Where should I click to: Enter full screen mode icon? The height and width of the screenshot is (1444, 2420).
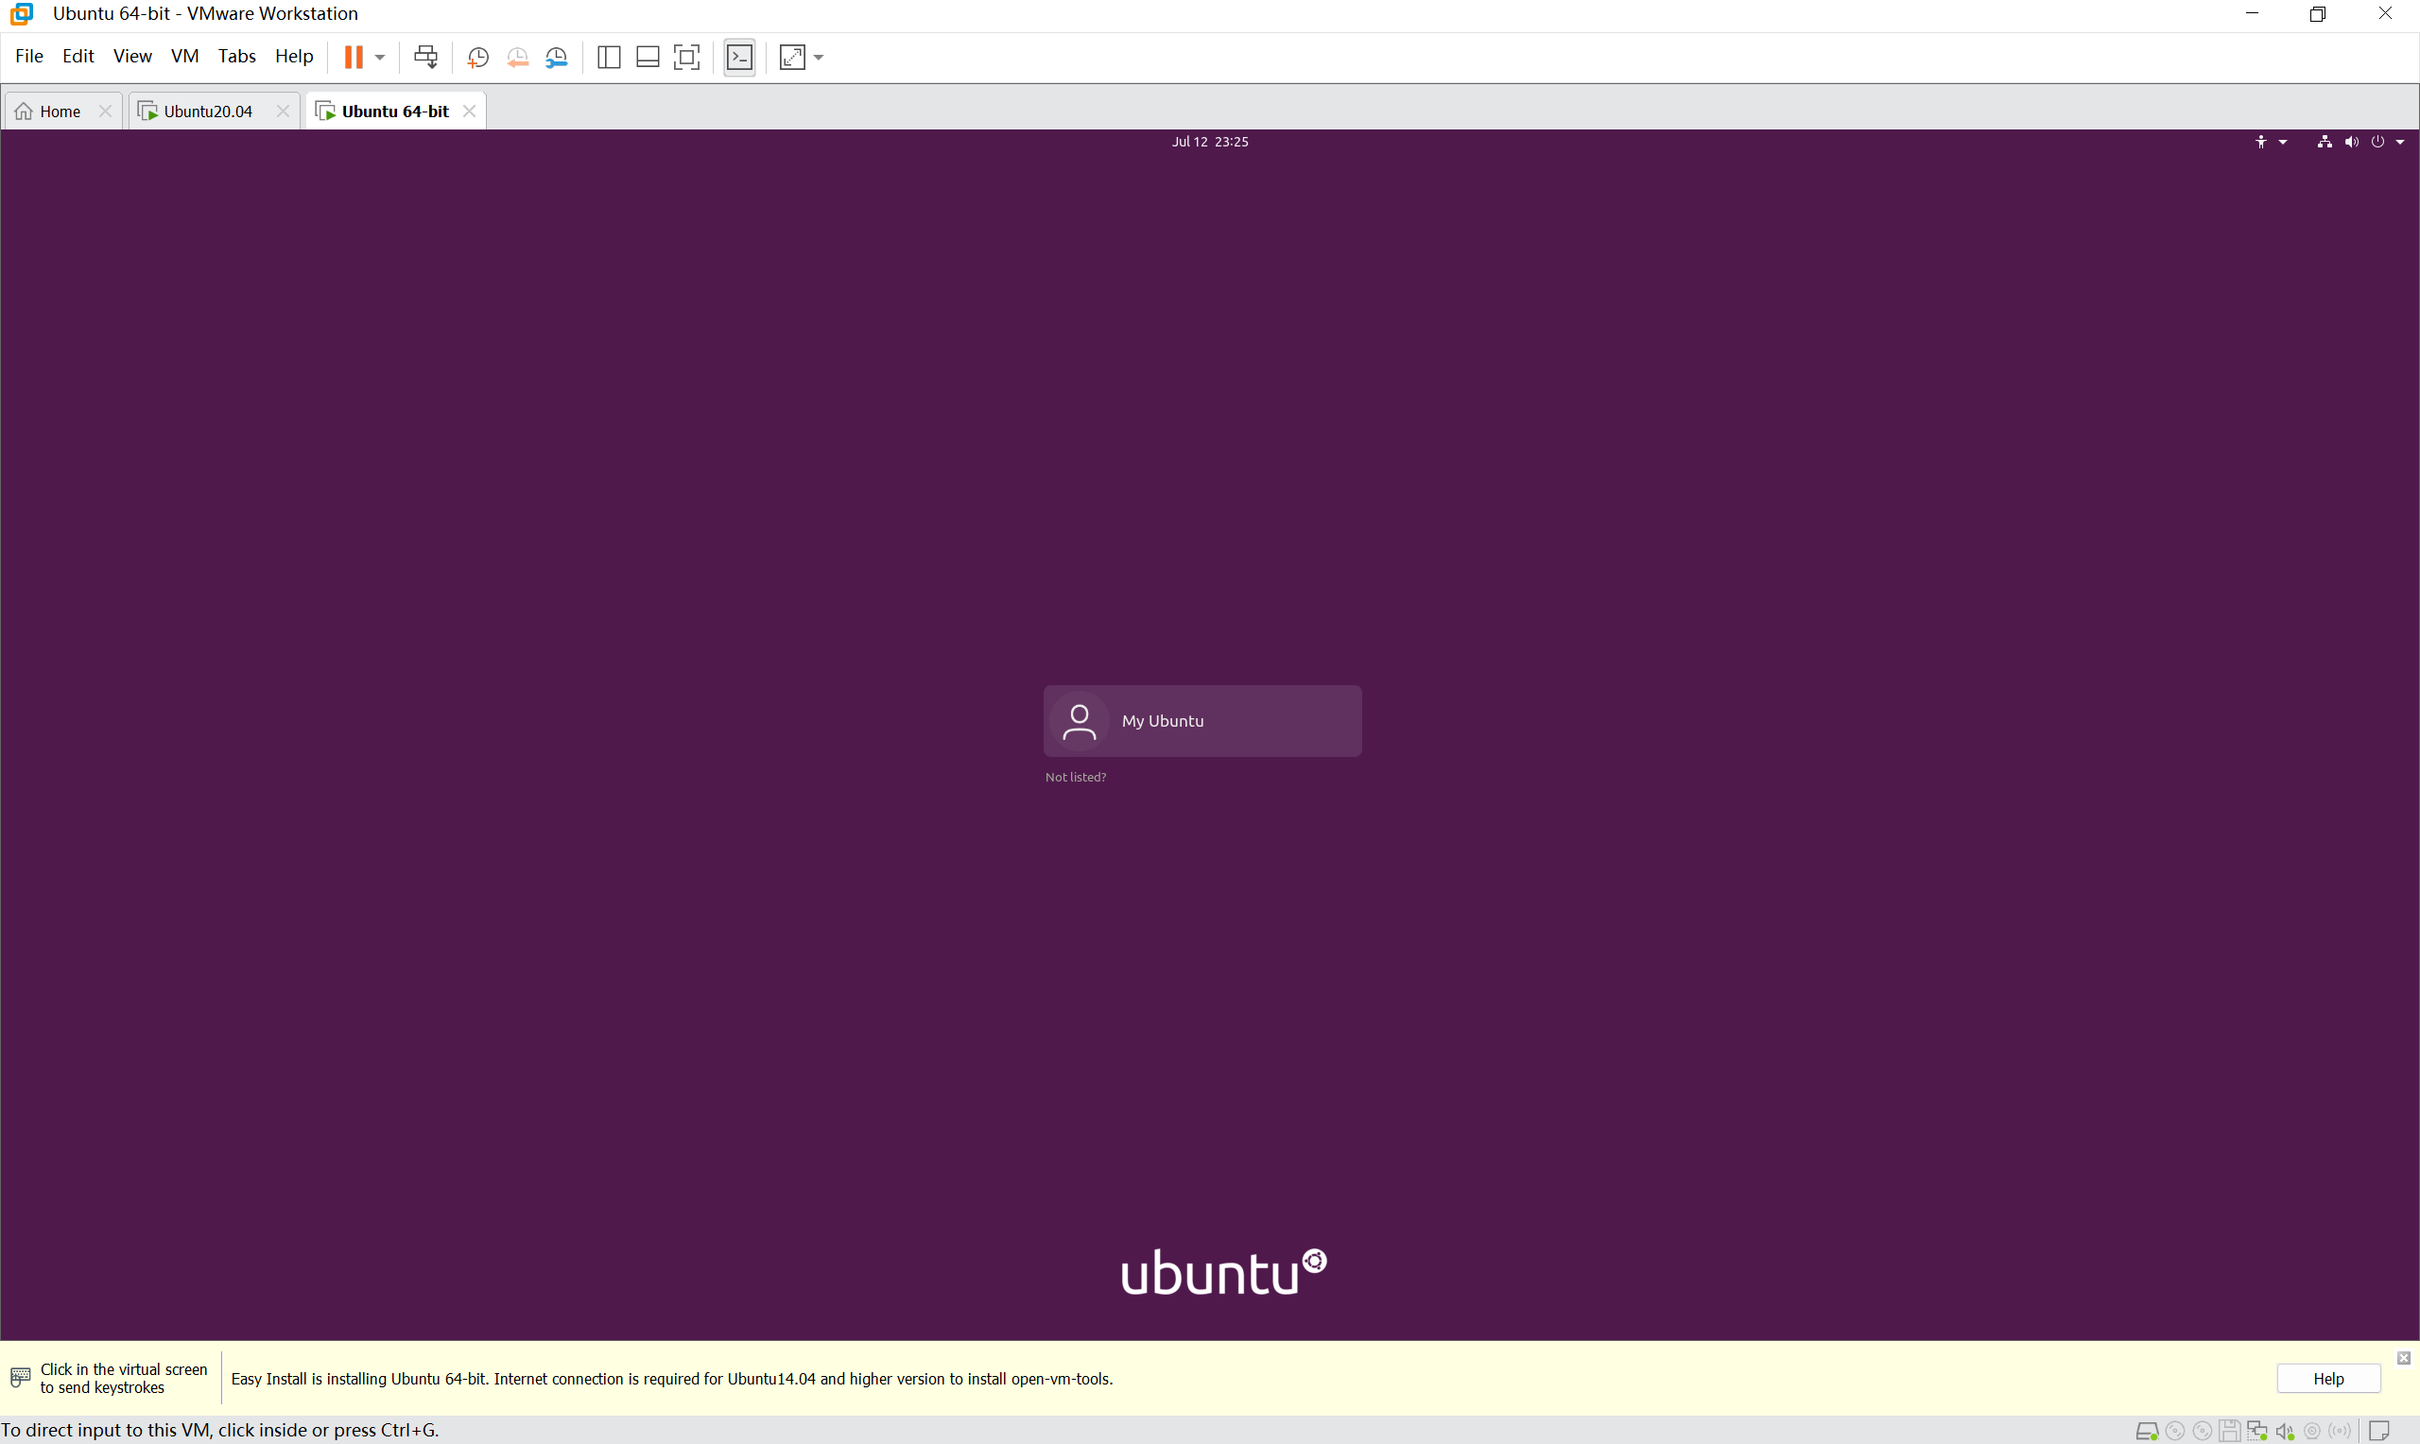click(x=687, y=58)
